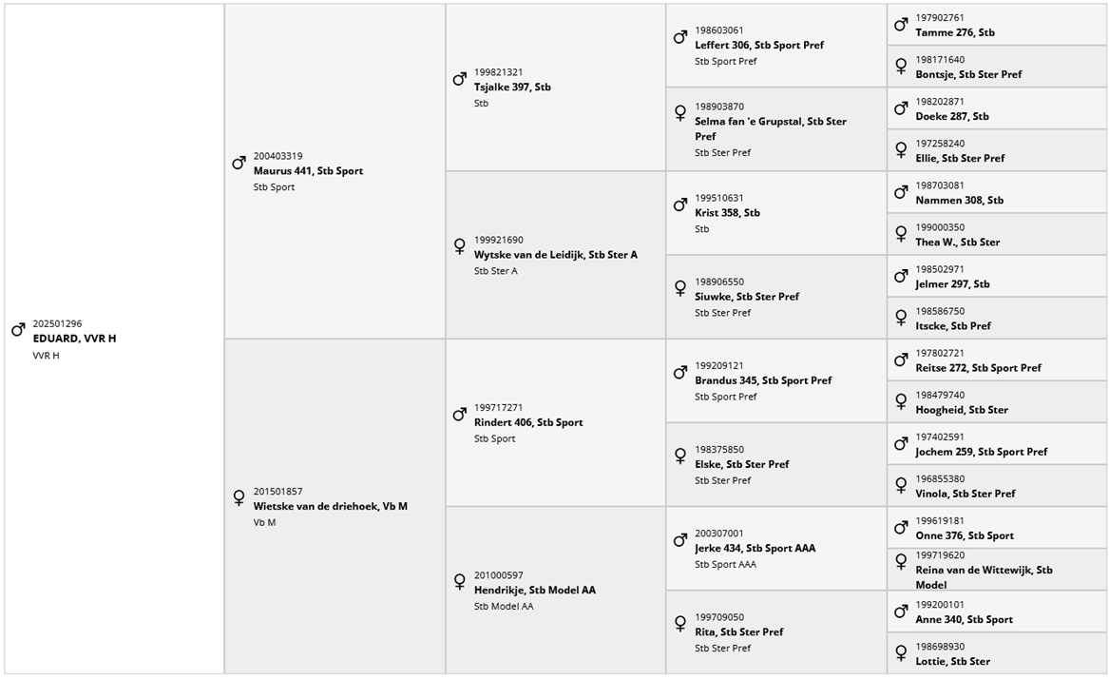Click the female icon beside Wytske van de Leidijk
Image resolution: width=1109 pixels, height=680 pixels.
point(459,246)
